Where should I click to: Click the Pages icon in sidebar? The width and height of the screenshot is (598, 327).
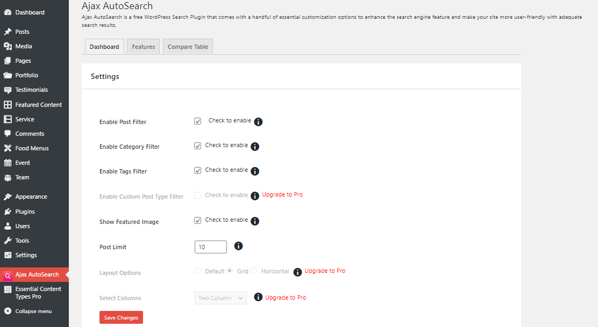(8, 61)
